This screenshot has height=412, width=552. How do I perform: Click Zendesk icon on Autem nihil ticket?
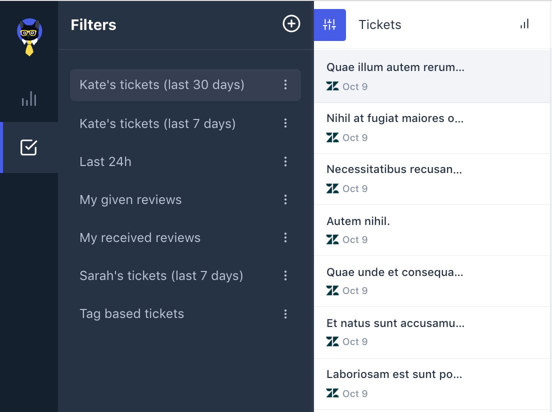[332, 239]
